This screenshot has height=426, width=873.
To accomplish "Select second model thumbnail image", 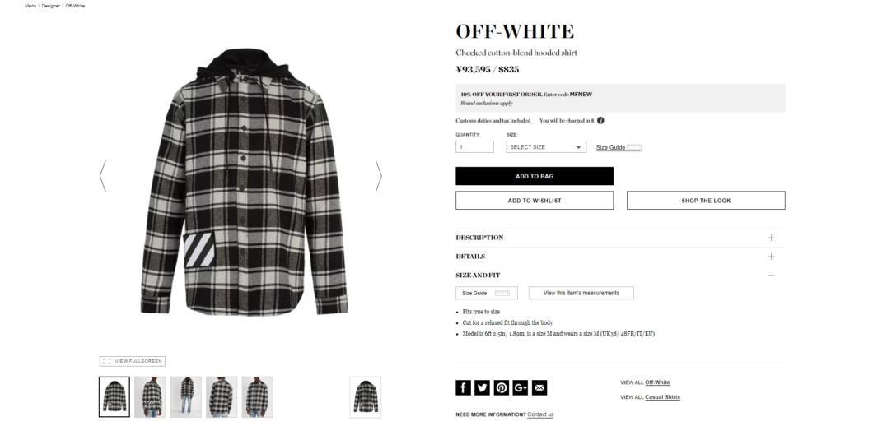I will [186, 396].
